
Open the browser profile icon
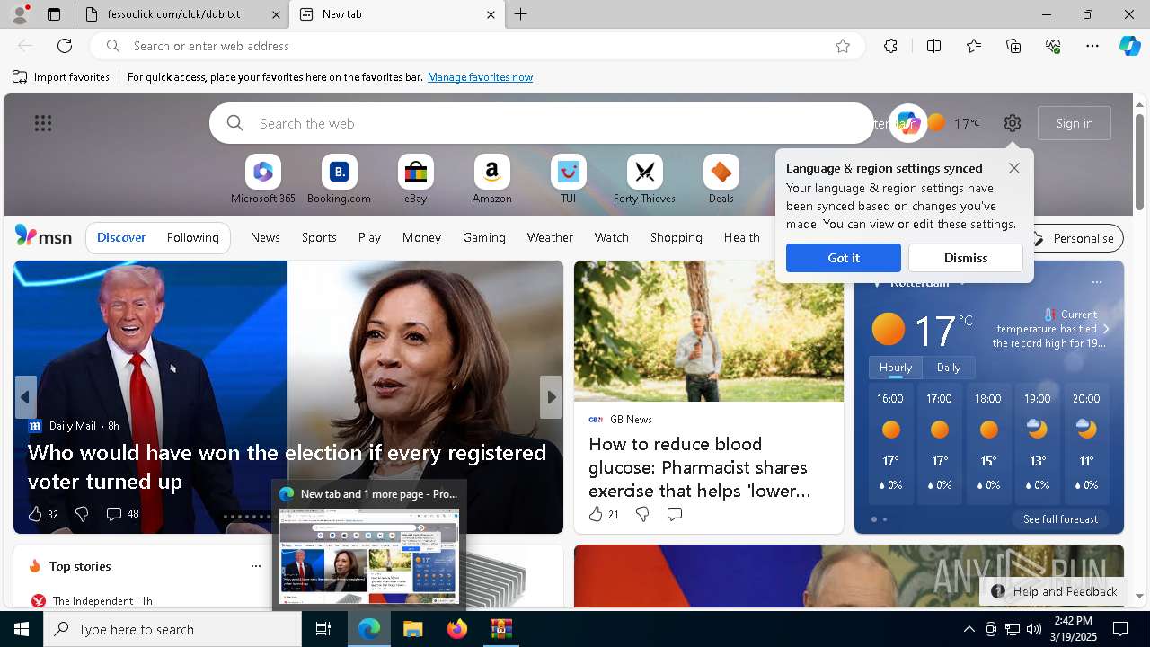click(20, 14)
